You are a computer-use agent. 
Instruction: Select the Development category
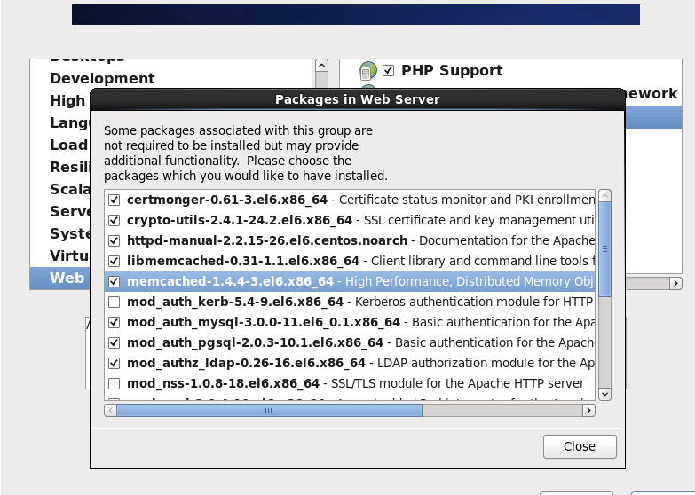point(102,78)
